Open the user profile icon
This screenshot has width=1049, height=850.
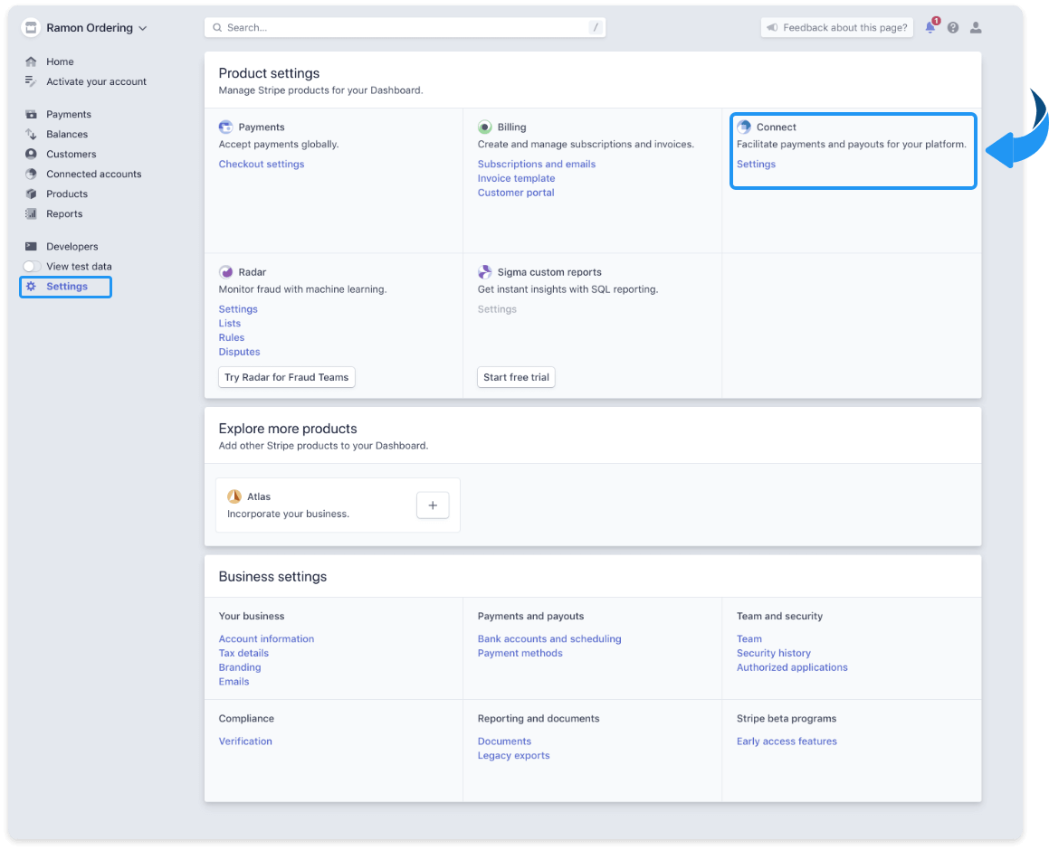tap(976, 27)
